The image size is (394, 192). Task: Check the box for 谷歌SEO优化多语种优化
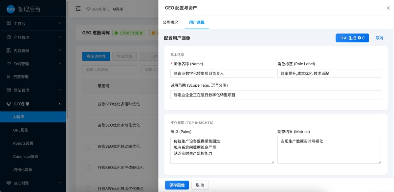[89, 104]
